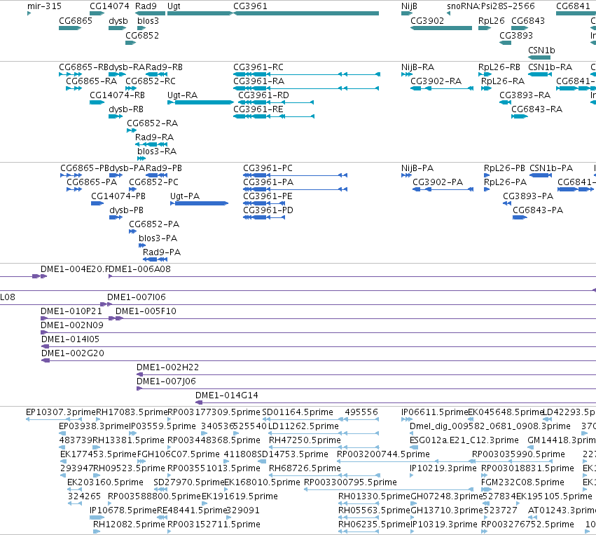
Task: Click the blos3-RA transcript
Action: (141, 158)
